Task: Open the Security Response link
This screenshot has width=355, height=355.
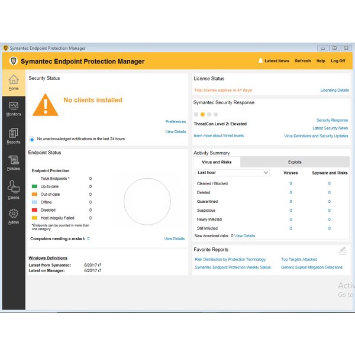Action: (x=332, y=120)
